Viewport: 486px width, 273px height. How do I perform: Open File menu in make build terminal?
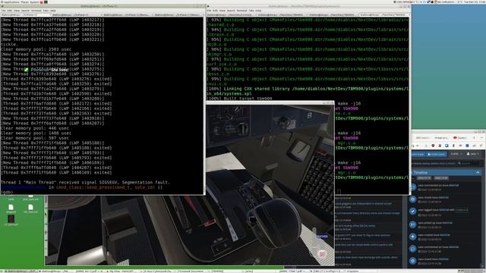(209, 11)
